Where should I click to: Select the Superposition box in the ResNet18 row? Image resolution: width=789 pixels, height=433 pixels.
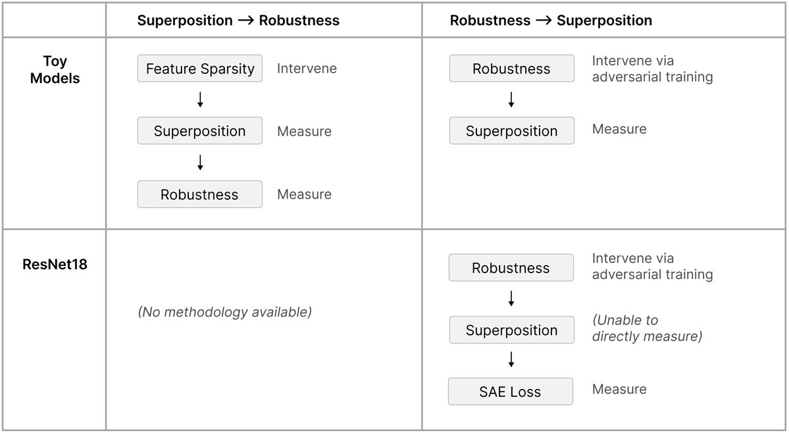point(511,330)
